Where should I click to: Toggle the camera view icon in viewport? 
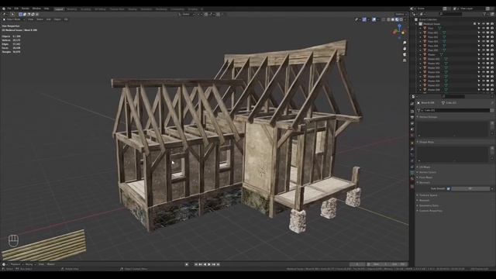[405, 54]
